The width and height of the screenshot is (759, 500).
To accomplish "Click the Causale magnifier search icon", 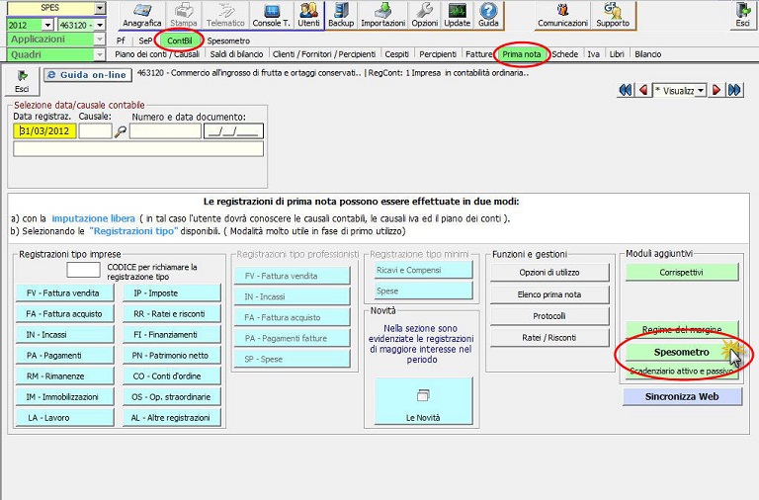I will [x=120, y=131].
